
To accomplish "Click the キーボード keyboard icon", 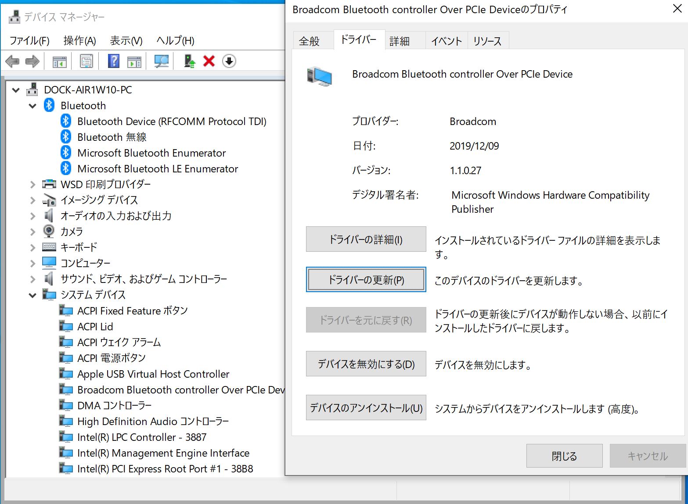I will click(49, 247).
